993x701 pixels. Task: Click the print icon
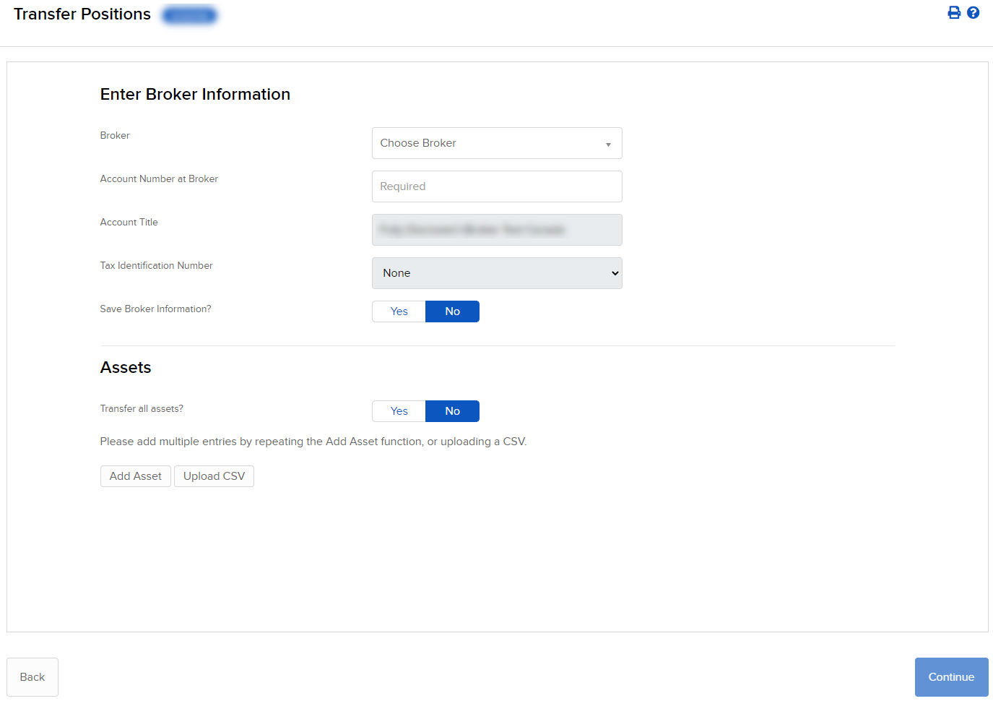[x=954, y=12]
